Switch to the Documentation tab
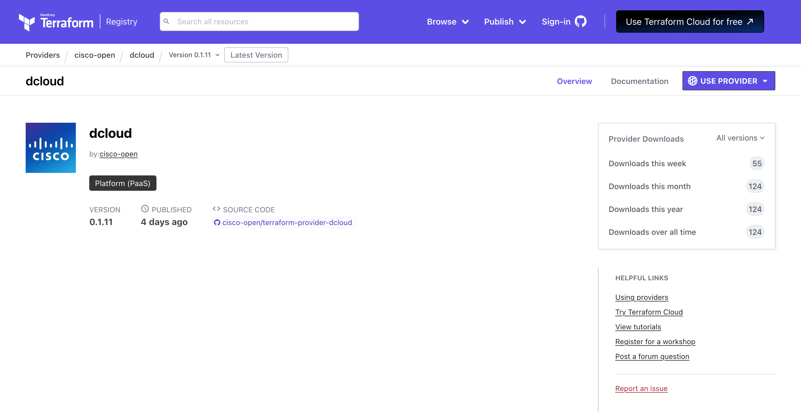Viewport: 801px width, 420px height. coord(640,81)
